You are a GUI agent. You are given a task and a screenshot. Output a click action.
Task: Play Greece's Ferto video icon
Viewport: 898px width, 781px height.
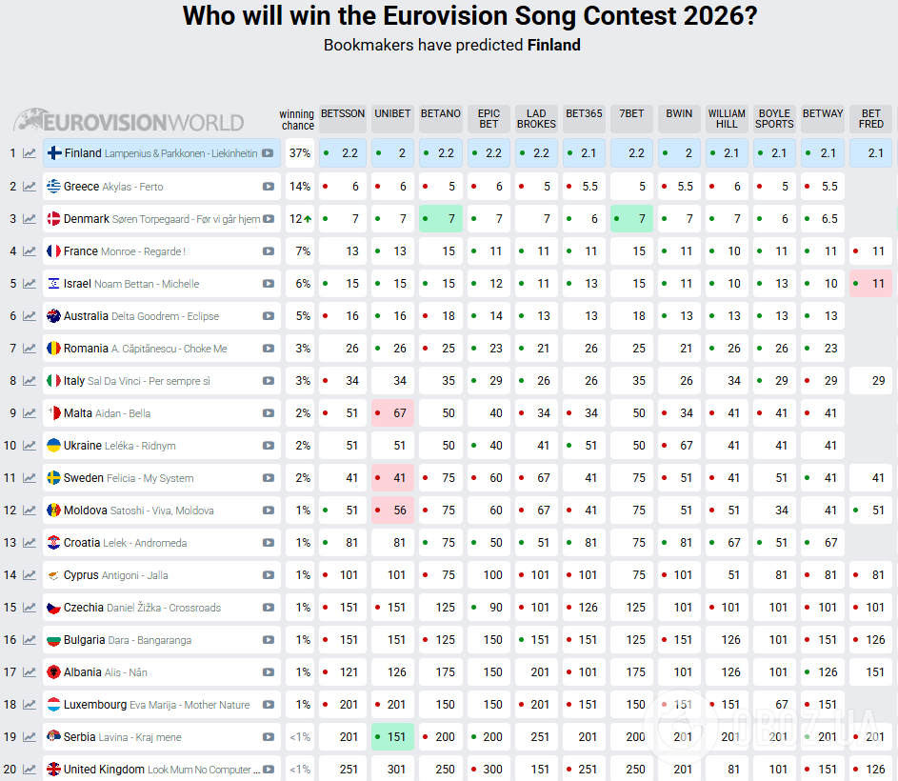click(268, 187)
